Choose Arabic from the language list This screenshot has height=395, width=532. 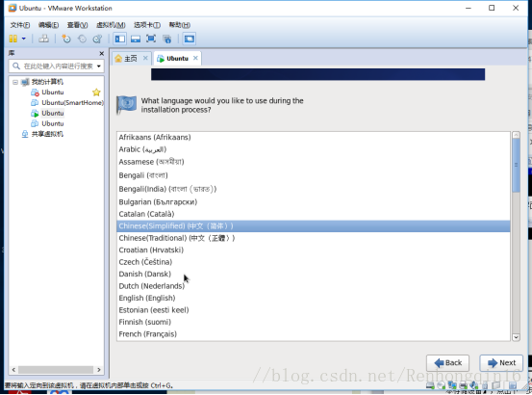(314, 149)
